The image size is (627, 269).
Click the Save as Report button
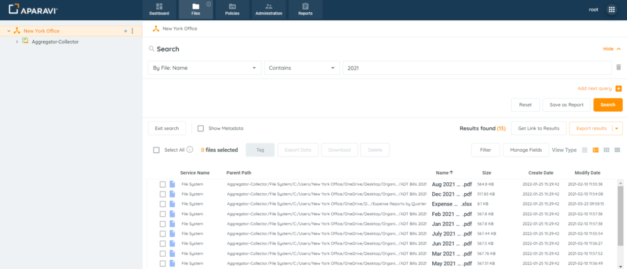[x=566, y=105]
